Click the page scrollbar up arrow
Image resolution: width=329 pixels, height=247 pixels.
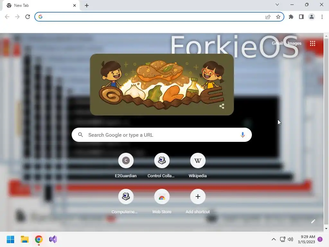(326, 36)
